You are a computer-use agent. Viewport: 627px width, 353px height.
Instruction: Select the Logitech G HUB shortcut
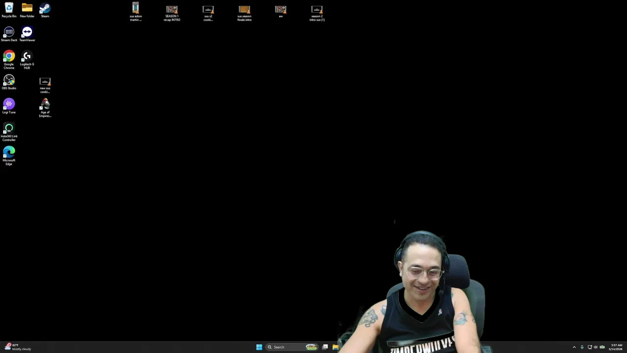(x=27, y=60)
